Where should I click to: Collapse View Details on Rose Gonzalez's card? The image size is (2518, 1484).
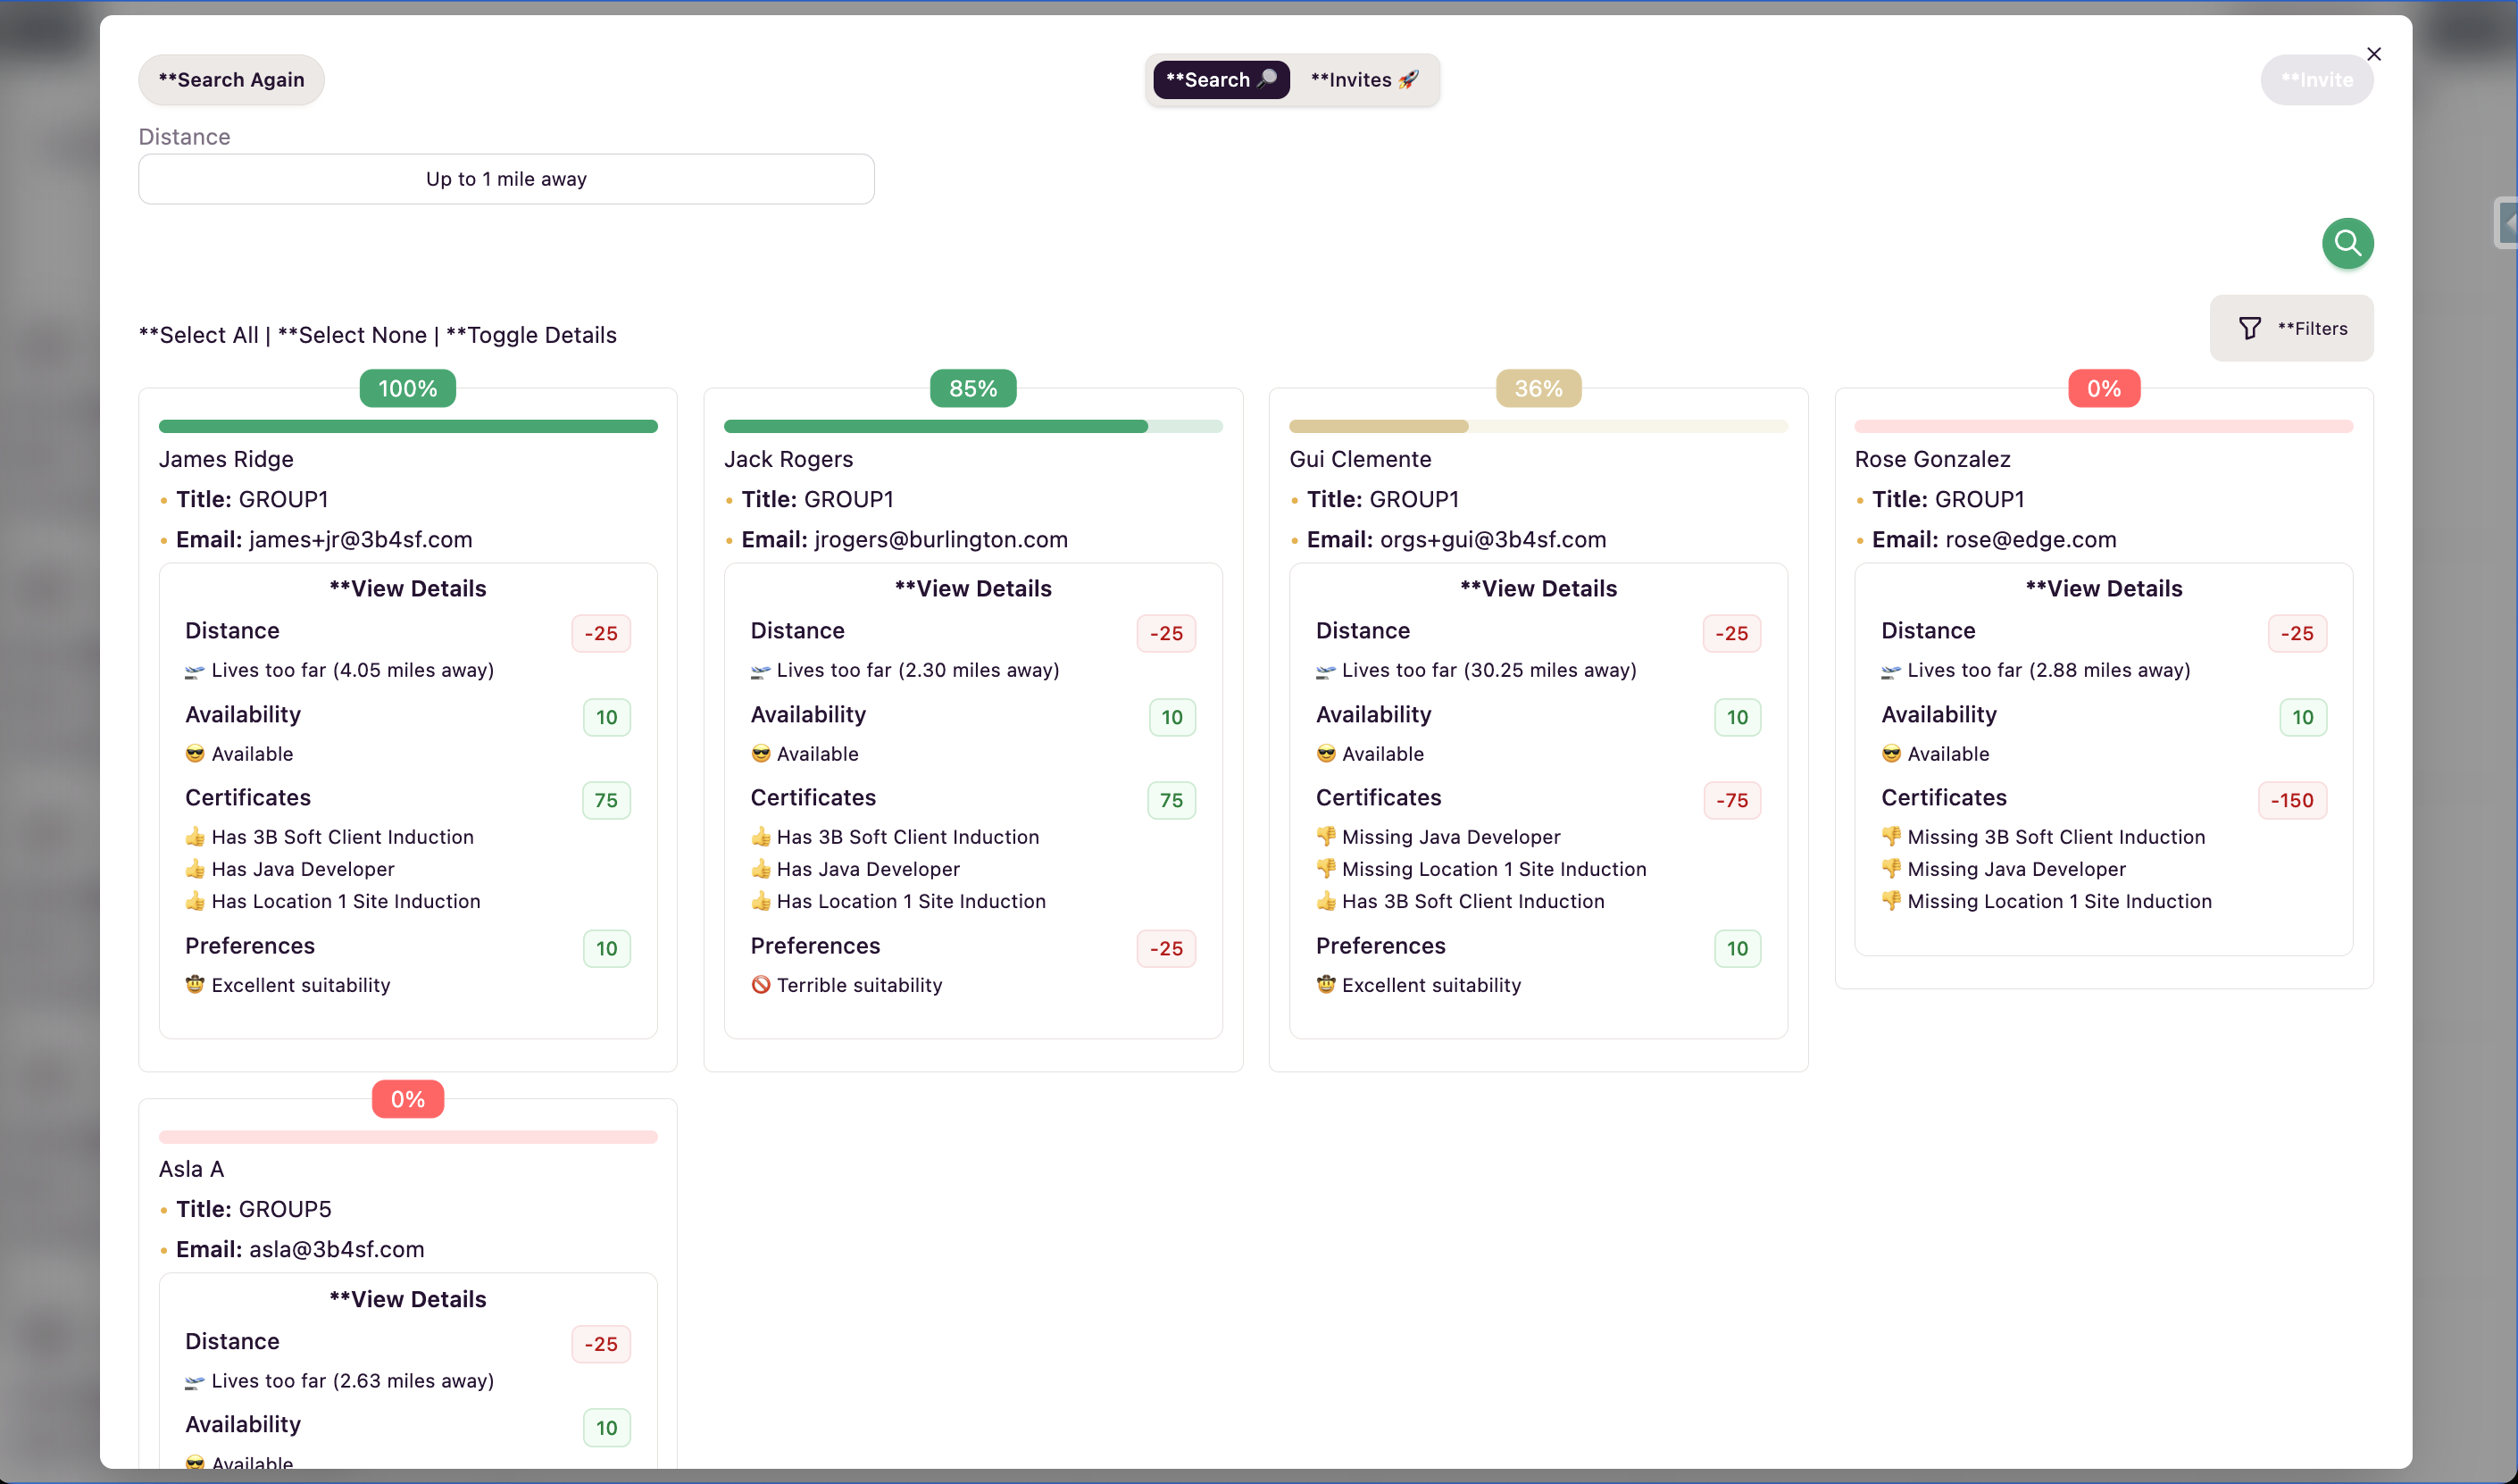point(2103,589)
